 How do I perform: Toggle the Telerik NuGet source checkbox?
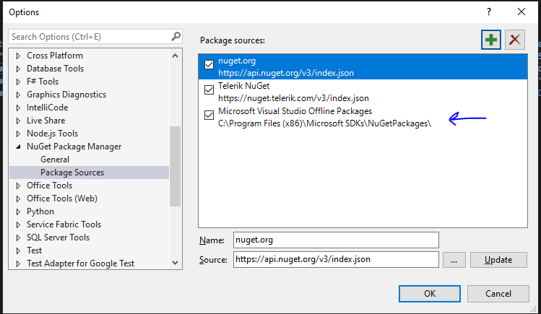[209, 90]
